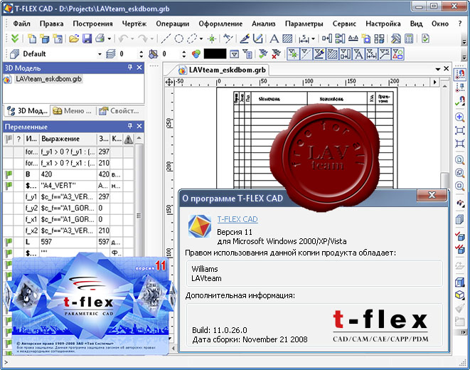Click the crosshair icon at ruler origin

click(x=169, y=82)
